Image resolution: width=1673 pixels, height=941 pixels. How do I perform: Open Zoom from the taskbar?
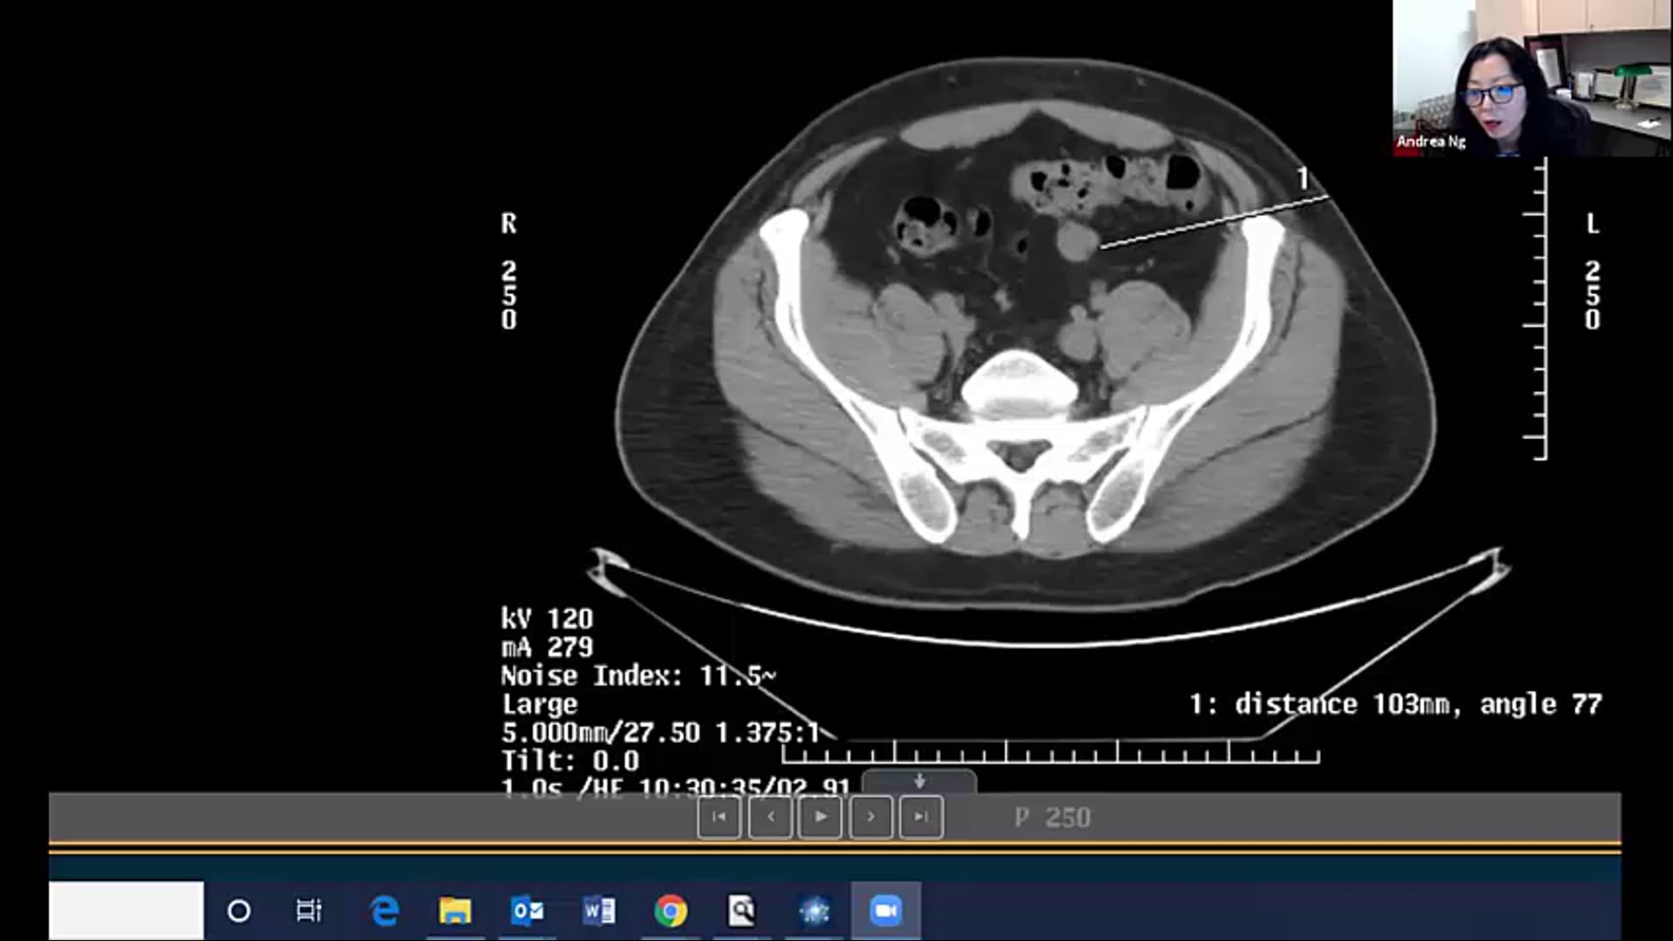tap(888, 911)
